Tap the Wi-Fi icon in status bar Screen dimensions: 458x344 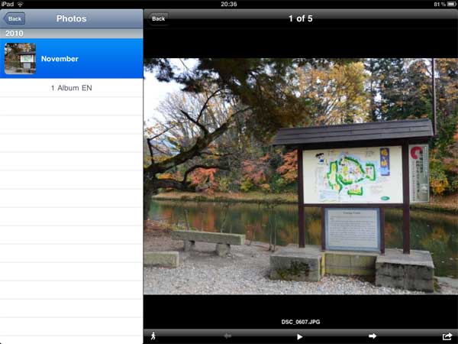click(x=20, y=4)
